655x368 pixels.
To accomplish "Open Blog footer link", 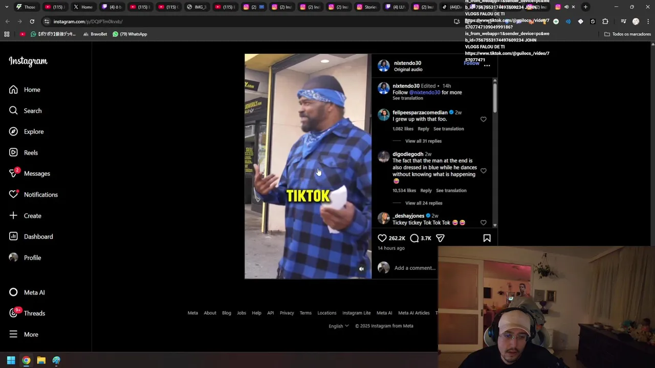I will coord(226,313).
